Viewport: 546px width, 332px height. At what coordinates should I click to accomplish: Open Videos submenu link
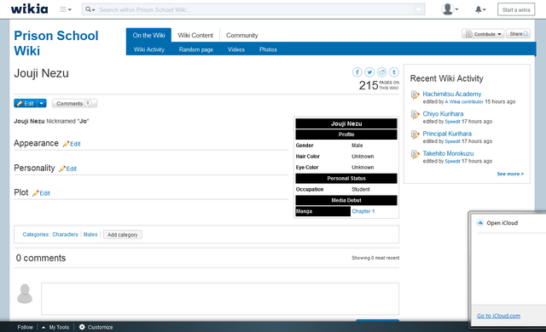coord(236,49)
